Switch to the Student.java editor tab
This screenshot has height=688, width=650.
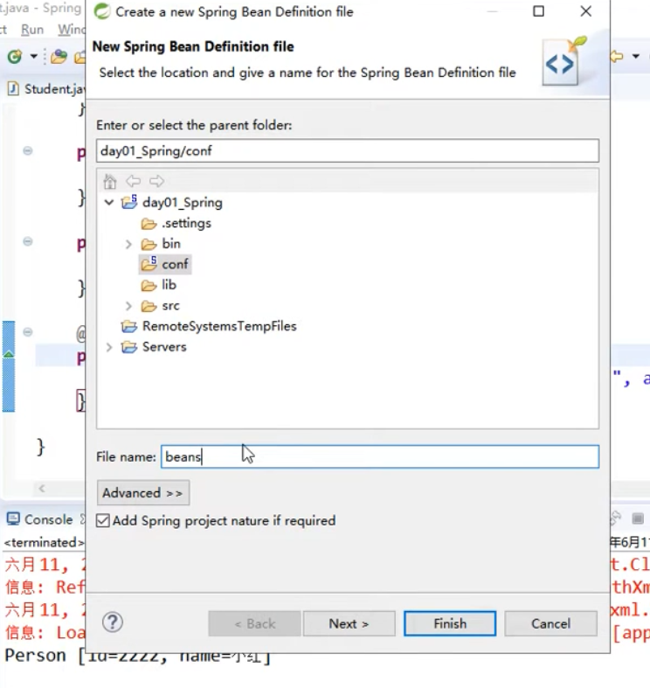click(46, 89)
